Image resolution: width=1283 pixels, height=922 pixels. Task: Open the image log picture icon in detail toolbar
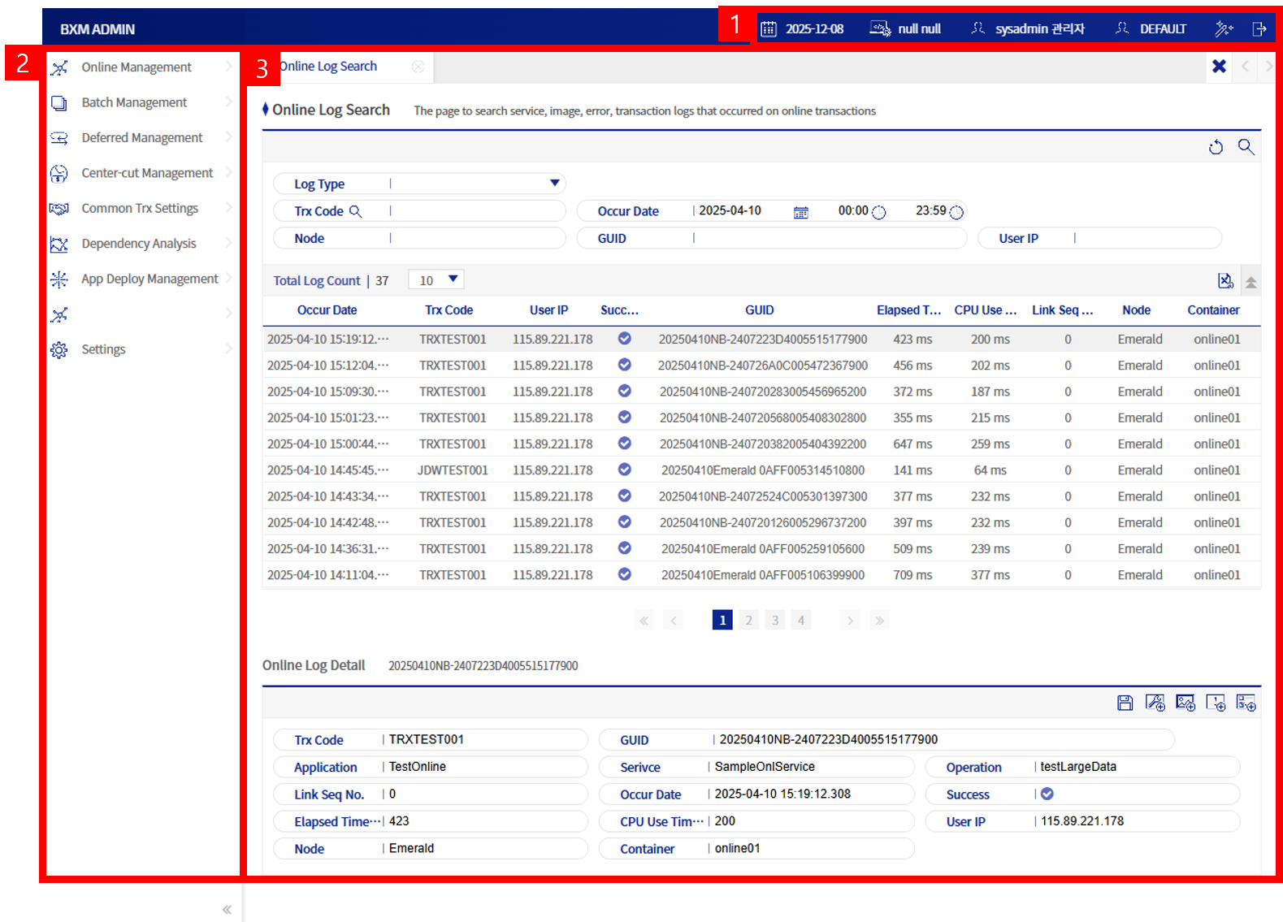click(1185, 703)
